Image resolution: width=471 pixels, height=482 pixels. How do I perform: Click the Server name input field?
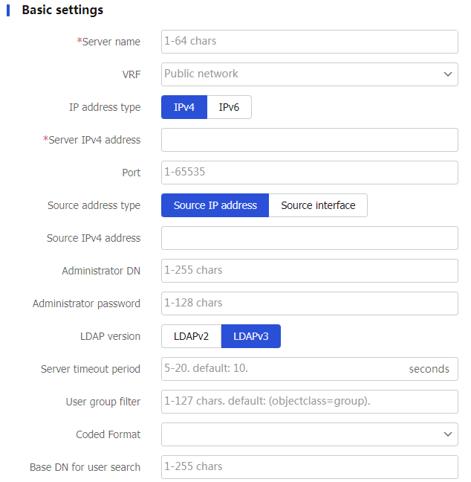tap(310, 42)
